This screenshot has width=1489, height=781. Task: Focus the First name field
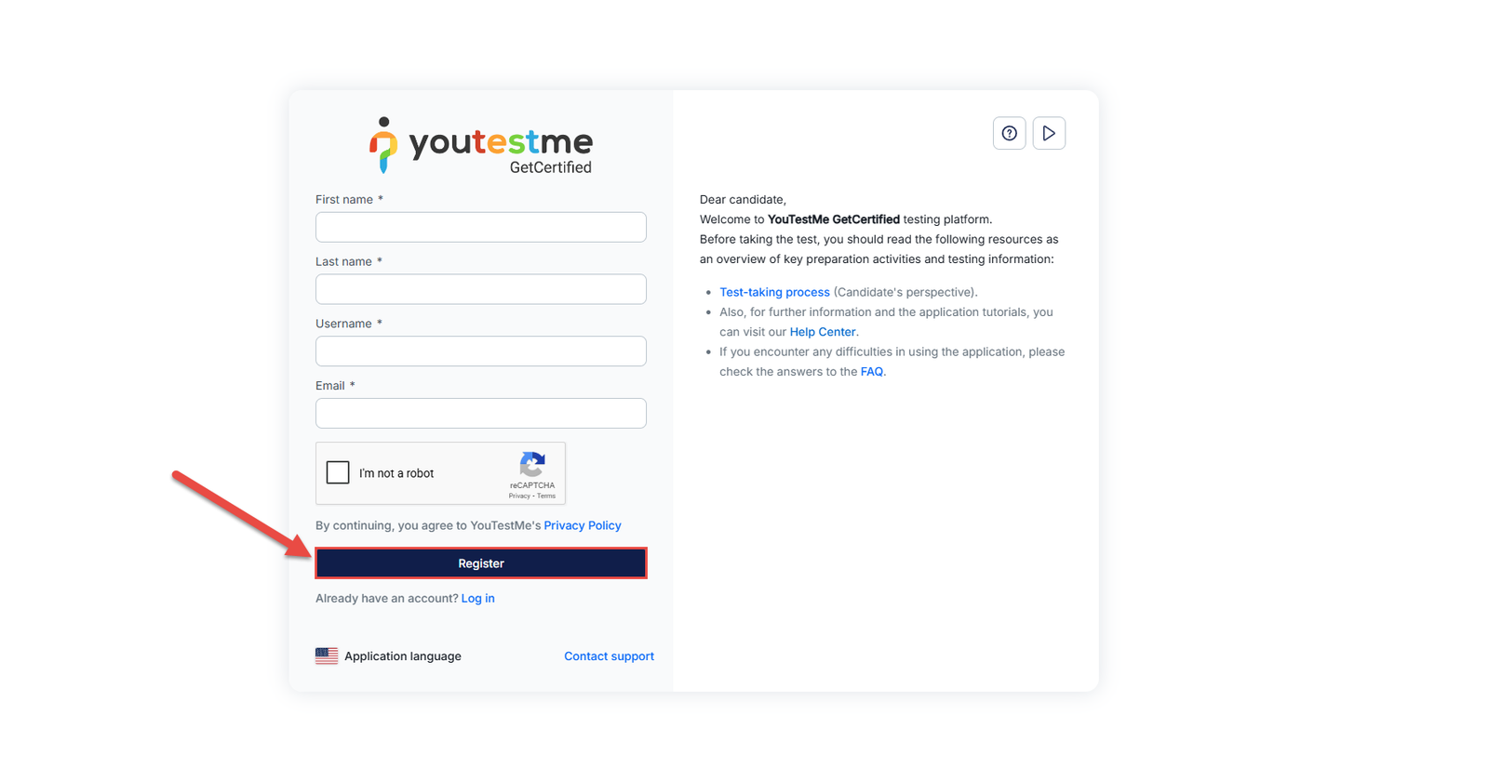pos(480,228)
